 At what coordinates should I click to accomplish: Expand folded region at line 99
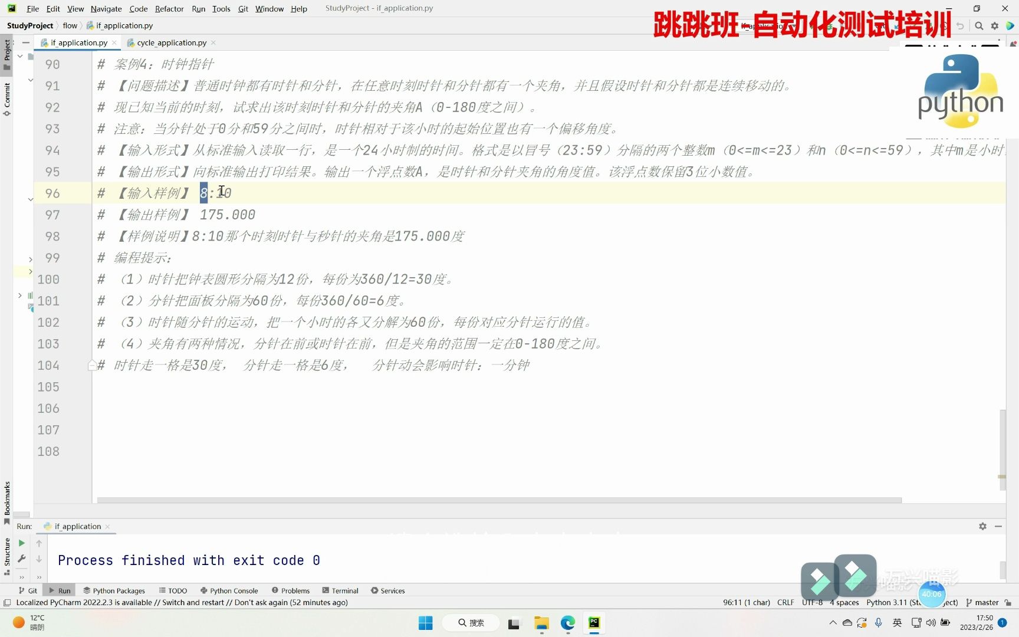[x=31, y=259]
